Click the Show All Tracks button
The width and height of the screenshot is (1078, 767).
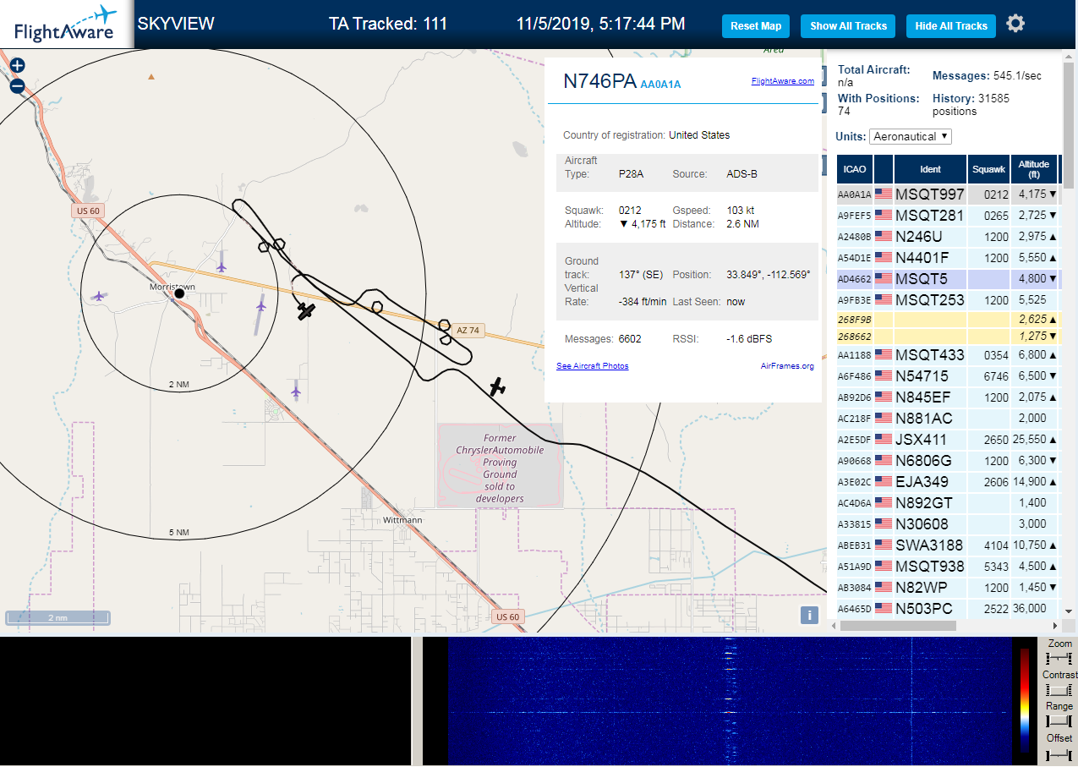click(x=848, y=26)
